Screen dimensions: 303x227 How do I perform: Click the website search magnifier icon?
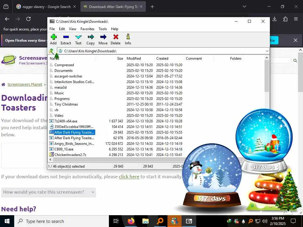(x=295, y=61)
